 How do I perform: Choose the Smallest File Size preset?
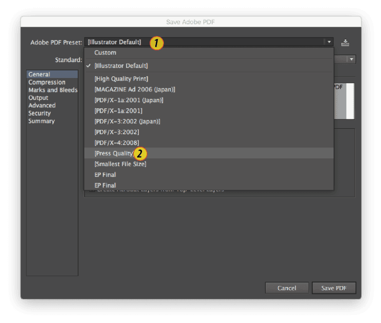coord(120,164)
